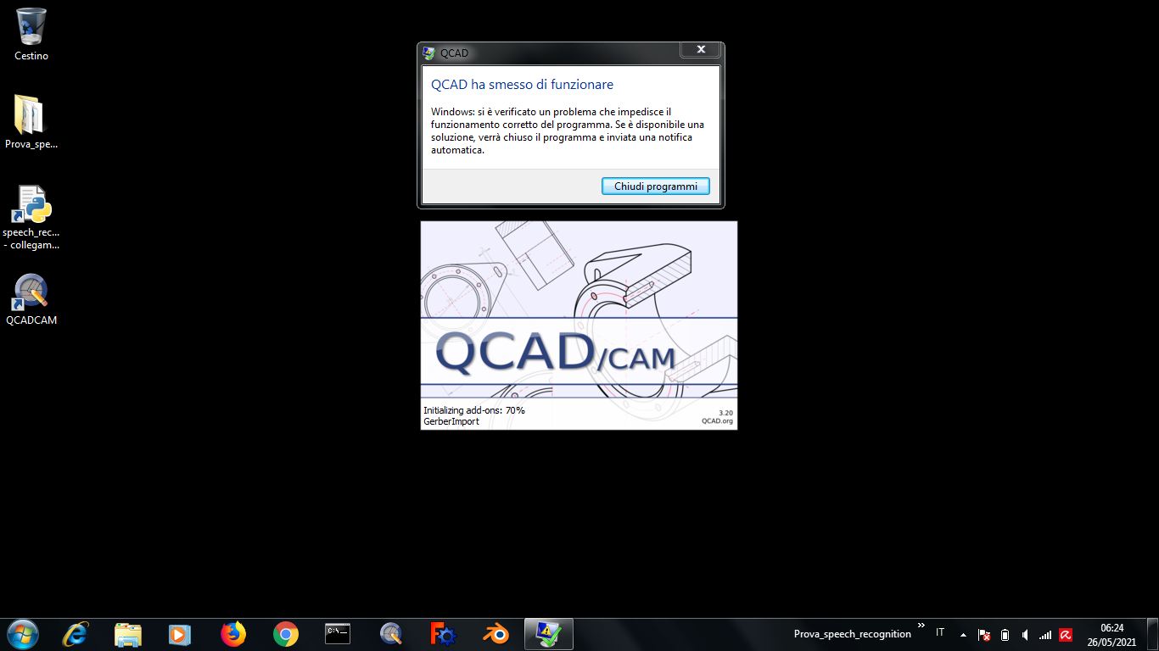The height and width of the screenshot is (651, 1159).
Task: Open Google Chrome from the taskbar
Action: click(286, 634)
